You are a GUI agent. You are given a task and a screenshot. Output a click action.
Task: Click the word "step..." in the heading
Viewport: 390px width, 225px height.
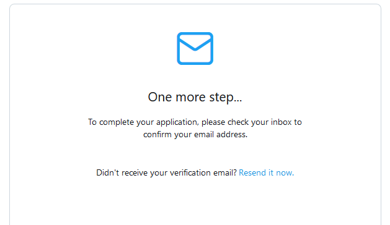[x=226, y=98]
